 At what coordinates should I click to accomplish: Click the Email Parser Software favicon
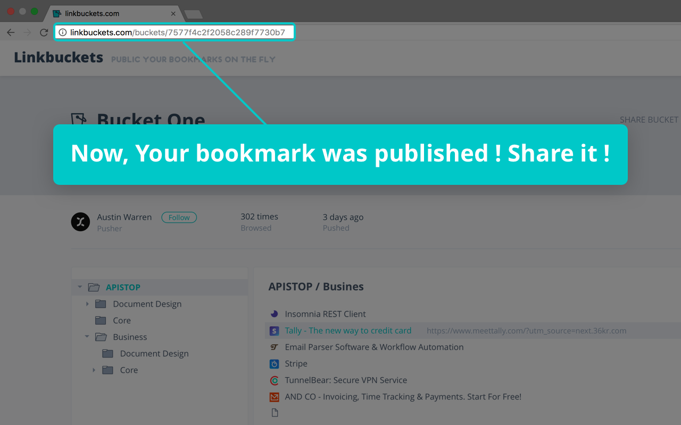pyautogui.click(x=275, y=347)
